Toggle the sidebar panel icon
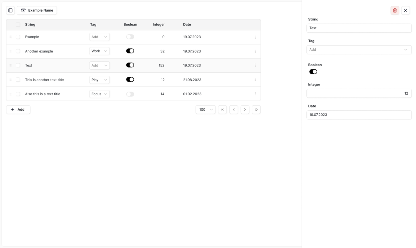This screenshot has height=248, width=416. tap(10, 10)
